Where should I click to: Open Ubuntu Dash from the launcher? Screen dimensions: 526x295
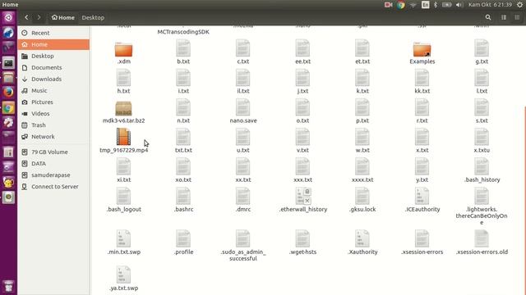[x=8, y=17]
